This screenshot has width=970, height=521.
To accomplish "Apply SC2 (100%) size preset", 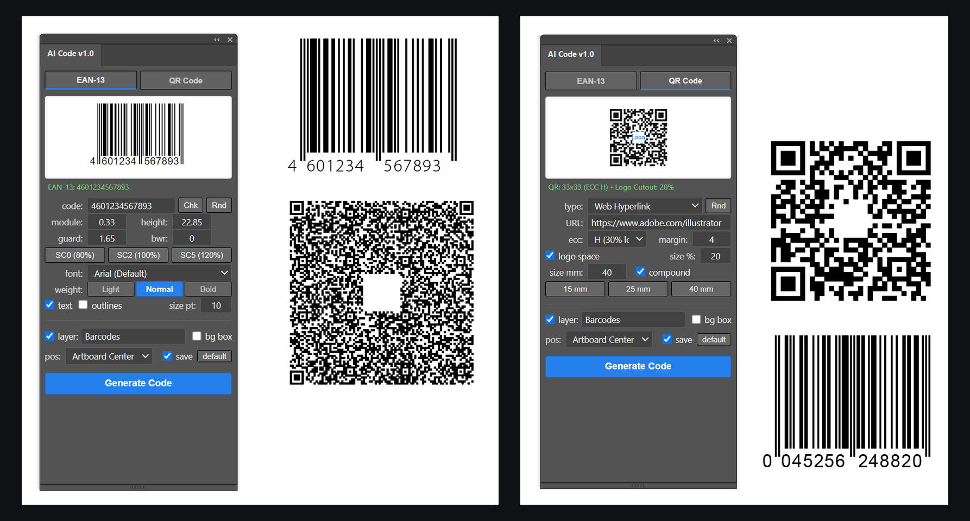I will pos(138,255).
